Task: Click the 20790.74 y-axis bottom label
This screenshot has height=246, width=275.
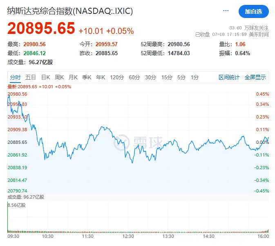Action: point(17,191)
